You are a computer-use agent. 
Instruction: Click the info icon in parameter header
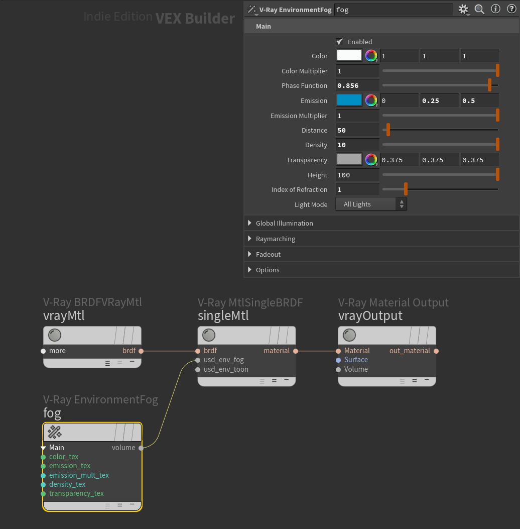coord(495,9)
